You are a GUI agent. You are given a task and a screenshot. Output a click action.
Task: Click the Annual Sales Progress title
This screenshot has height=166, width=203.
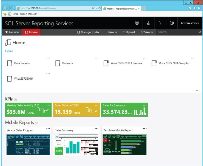click(x=20, y=130)
